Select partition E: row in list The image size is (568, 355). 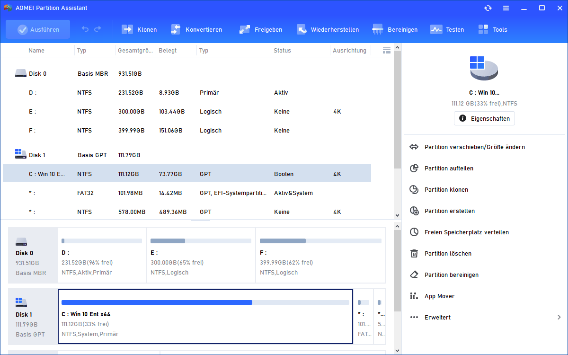point(187,112)
